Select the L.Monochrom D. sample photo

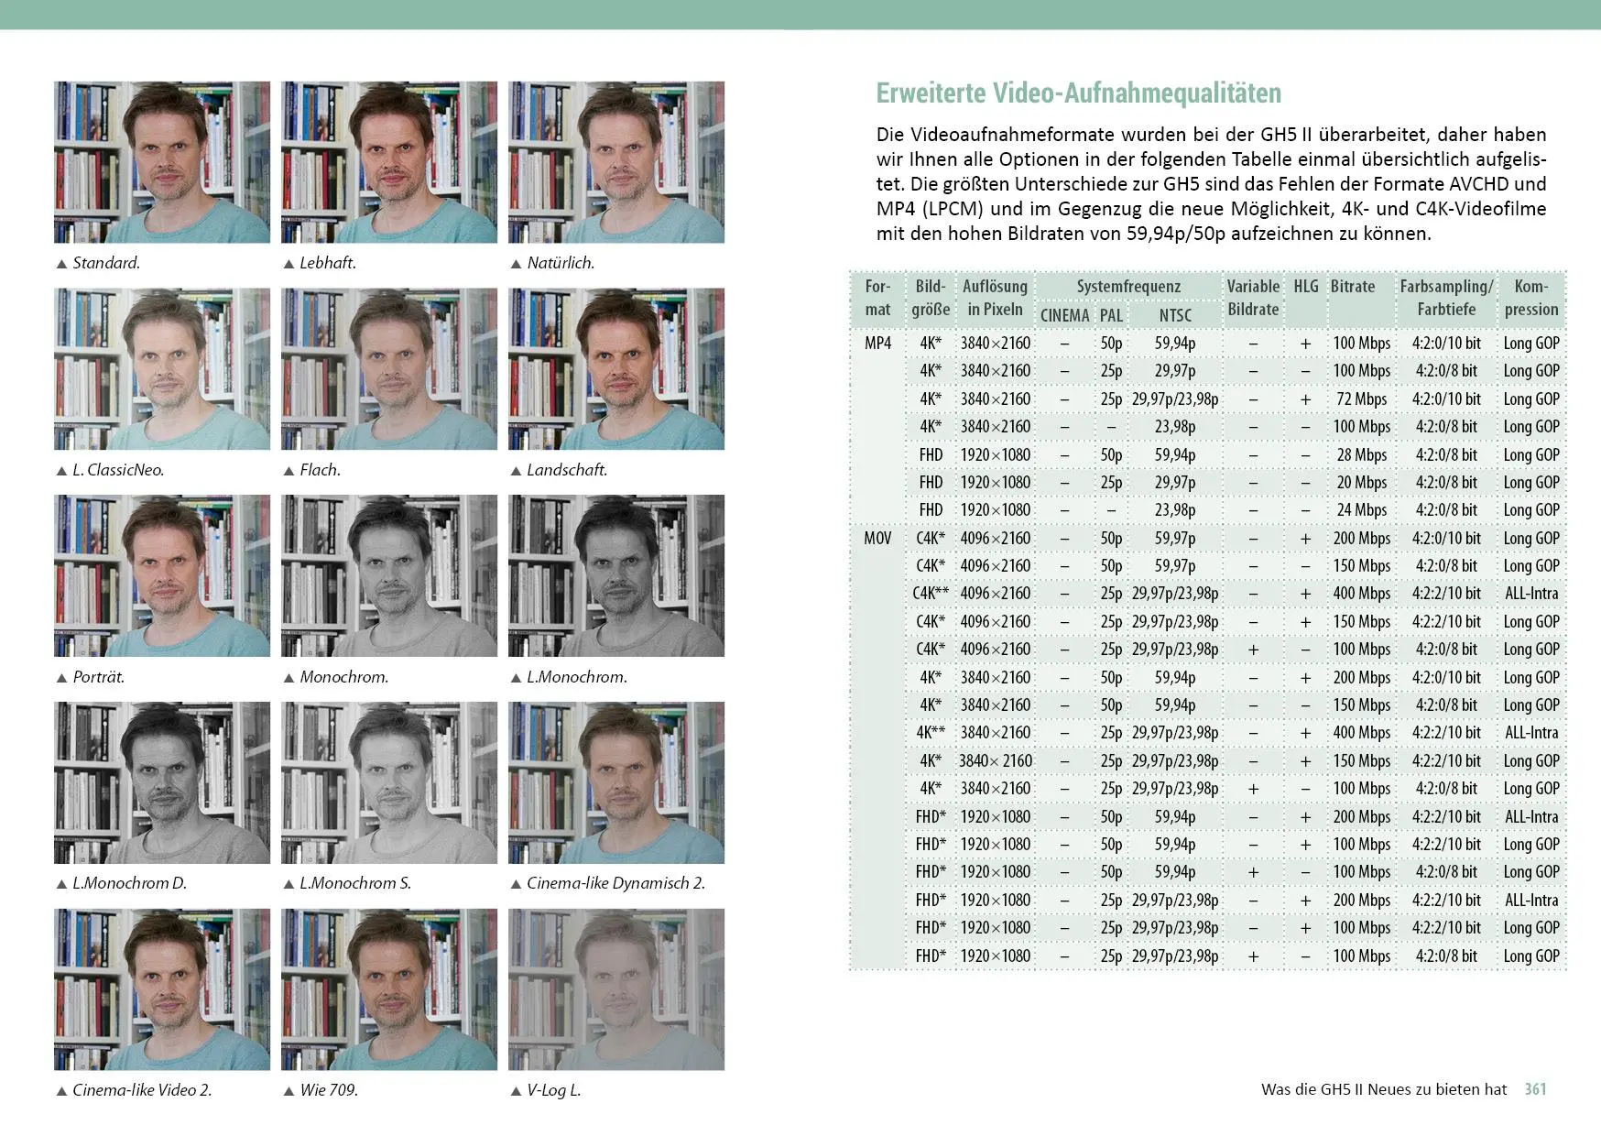pyautogui.click(x=162, y=783)
